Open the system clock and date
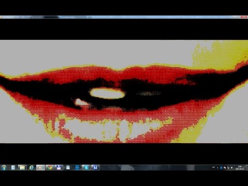Image resolution: width=248 pixels, height=186 pixels. [x=240, y=167]
